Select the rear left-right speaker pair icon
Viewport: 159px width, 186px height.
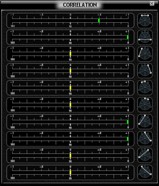point(145,37)
